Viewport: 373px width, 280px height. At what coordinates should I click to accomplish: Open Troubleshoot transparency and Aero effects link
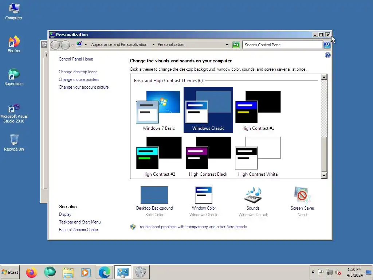tap(192, 227)
